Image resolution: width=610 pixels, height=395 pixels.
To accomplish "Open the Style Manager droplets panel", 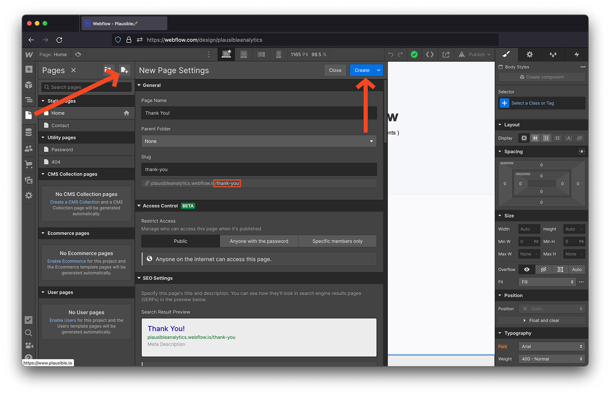I will point(553,54).
